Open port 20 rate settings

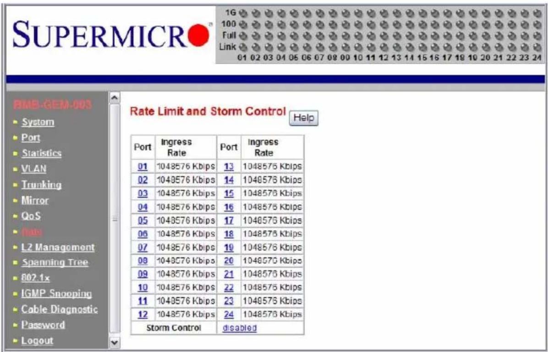pos(229,261)
